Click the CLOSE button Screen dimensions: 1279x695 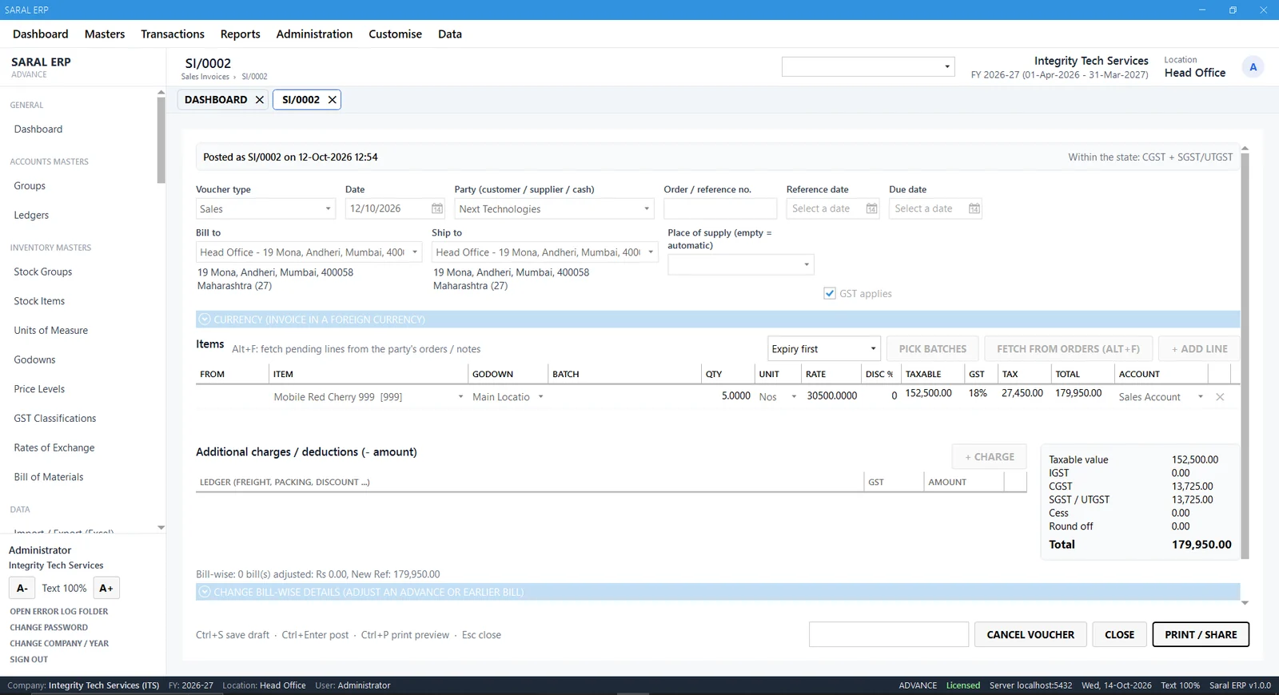pos(1119,634)
